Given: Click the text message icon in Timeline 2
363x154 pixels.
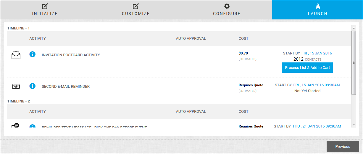Looking at the screenshot, I should click(15, 126).
